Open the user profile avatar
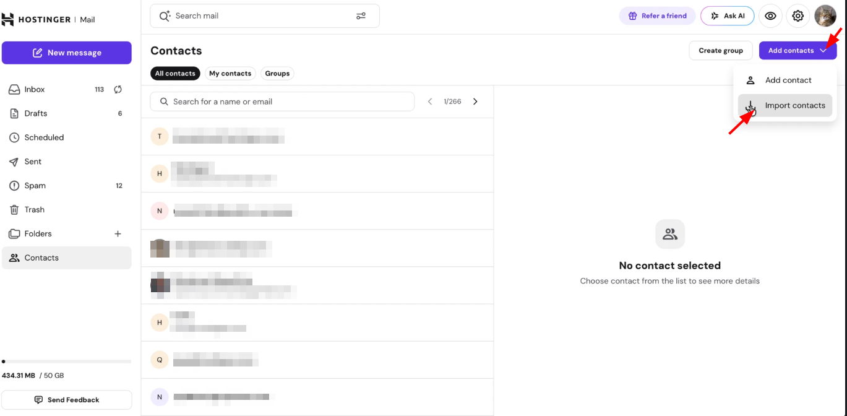This screenshot has width=847, height=416. tap(825, 16)
